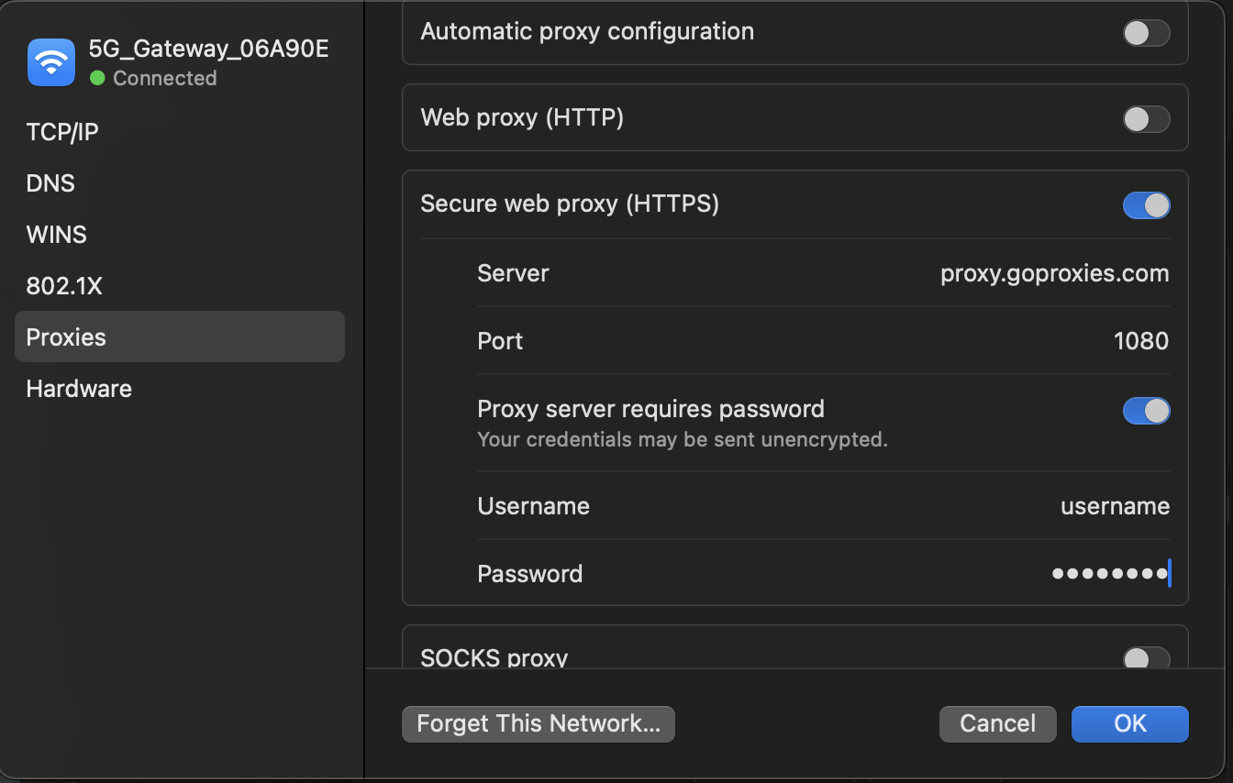Click into the Password field
The width and height of the screenshot is (1233, 783).
1109,574
